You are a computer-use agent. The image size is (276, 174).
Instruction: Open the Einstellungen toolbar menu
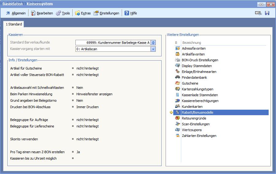coord(106,13)
